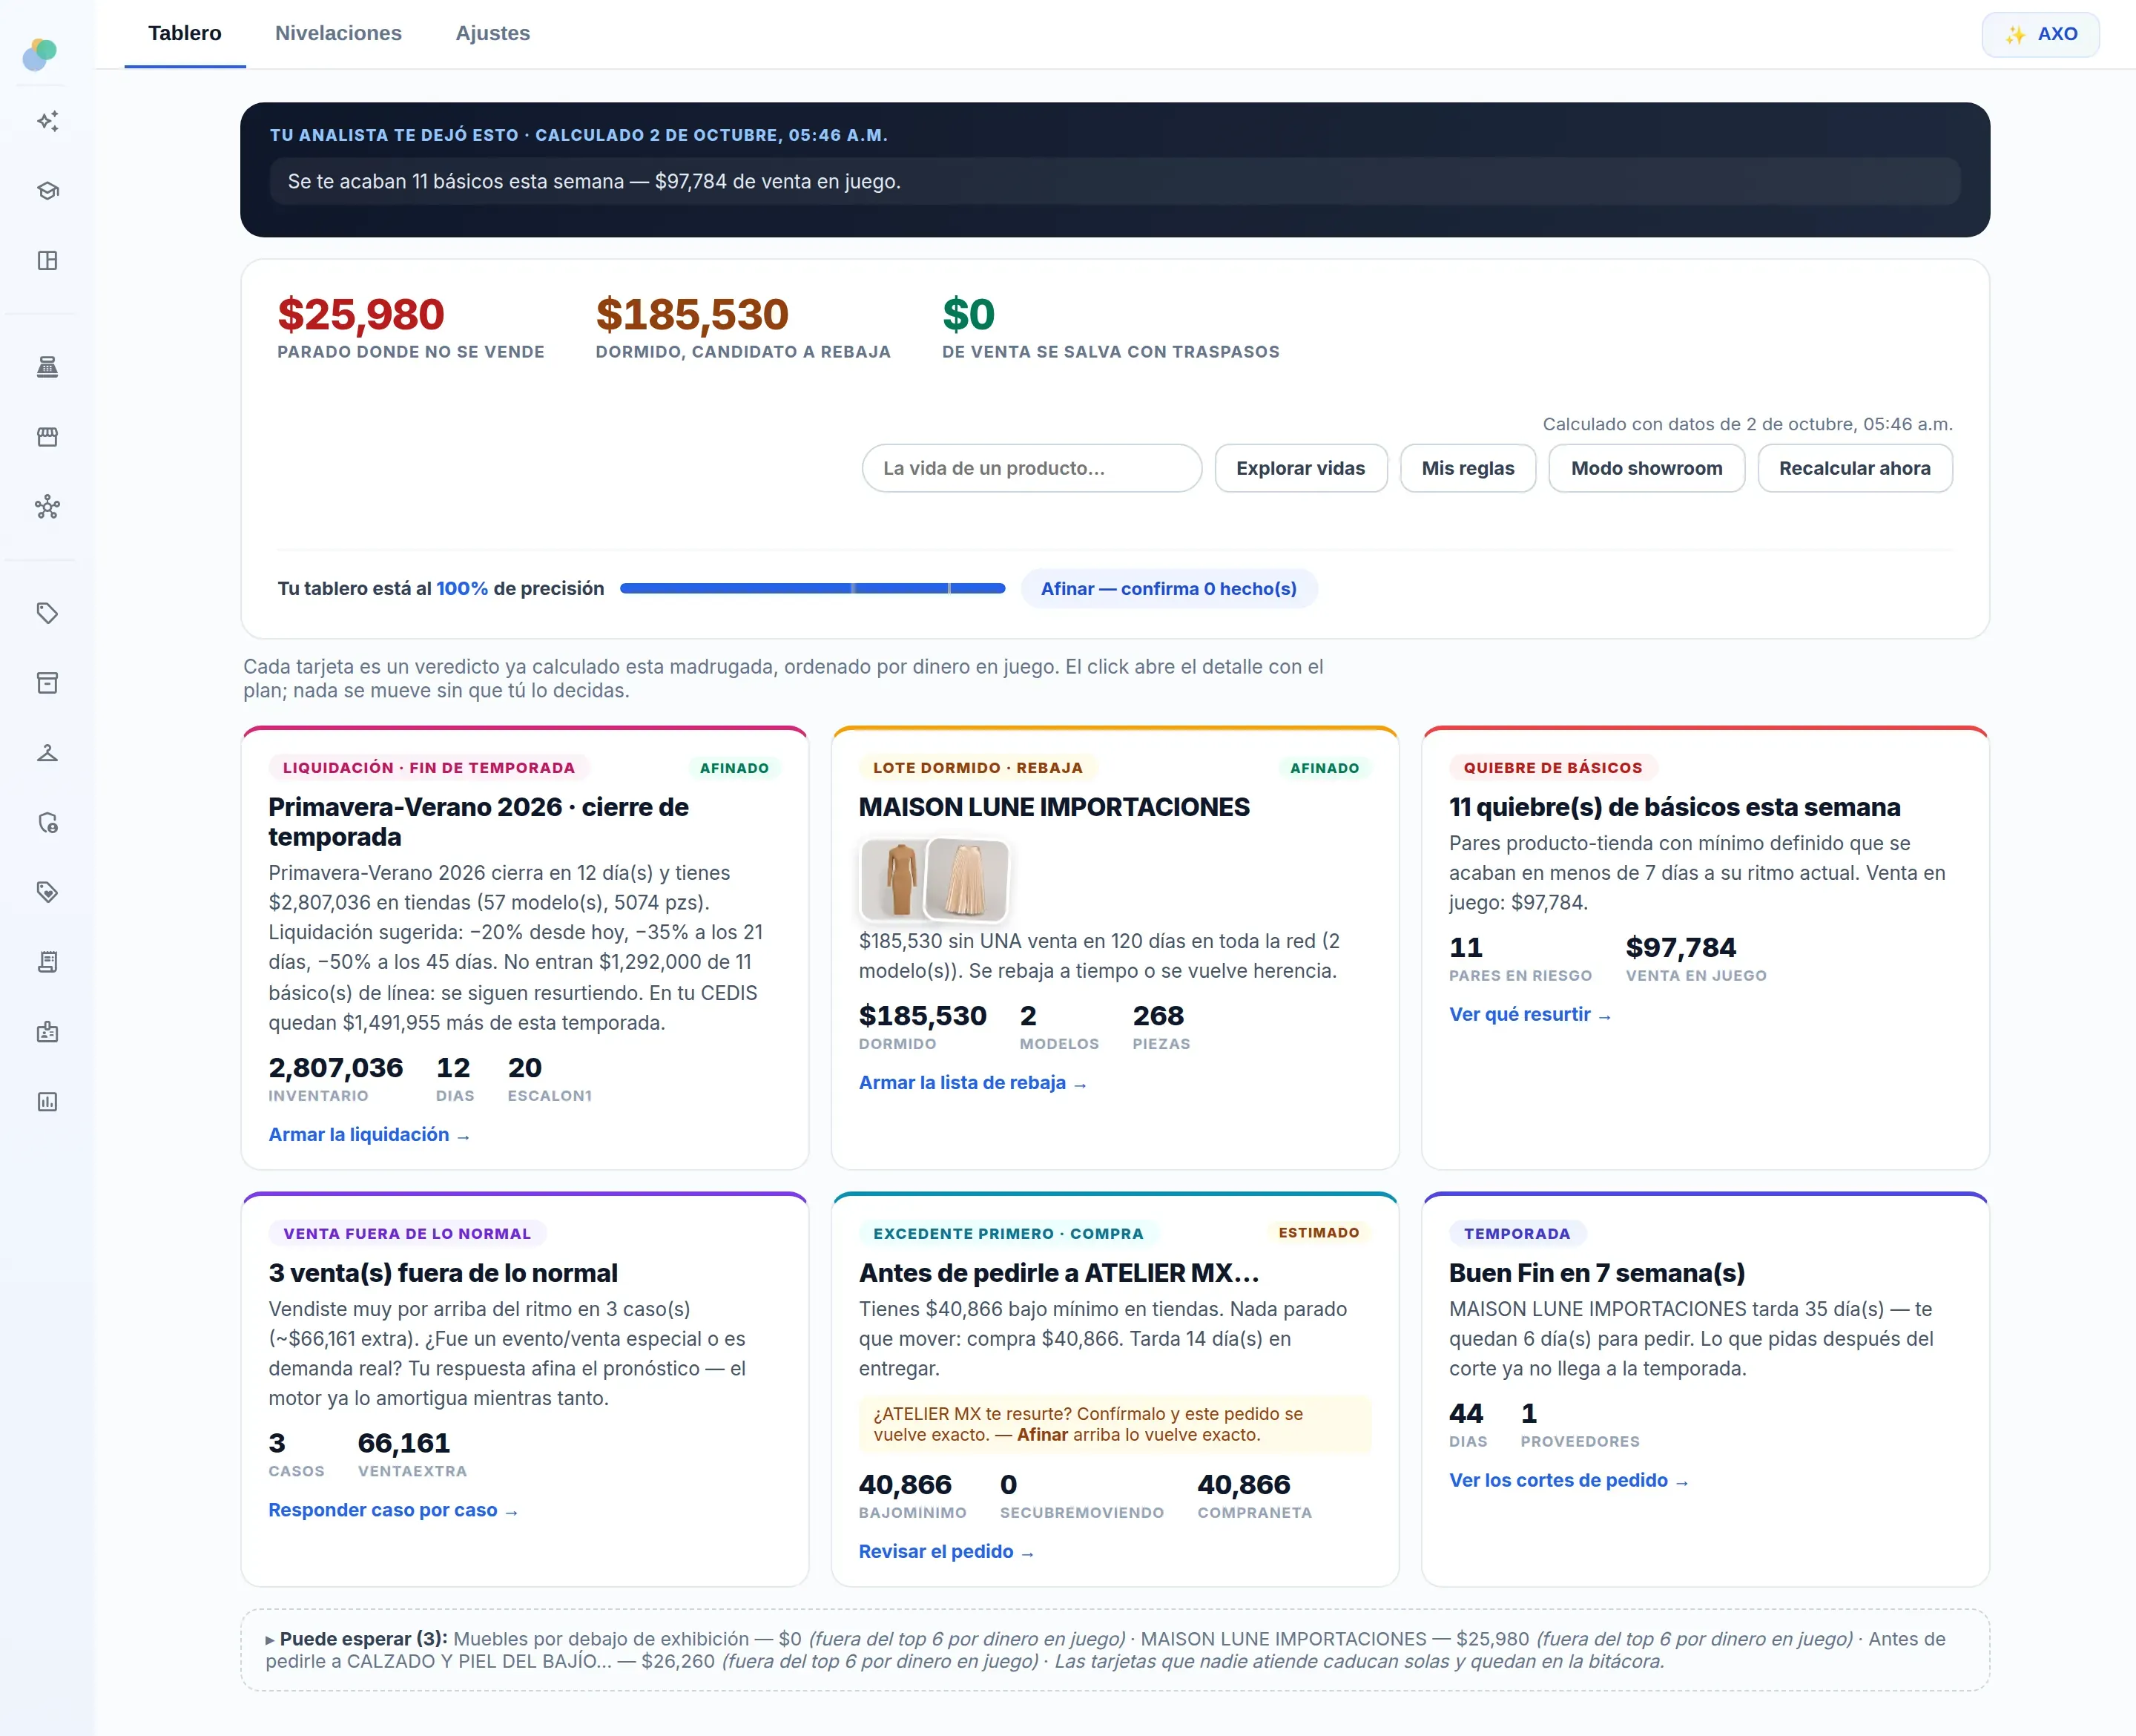Open the cash register icon in sidebar

(47, 367)
